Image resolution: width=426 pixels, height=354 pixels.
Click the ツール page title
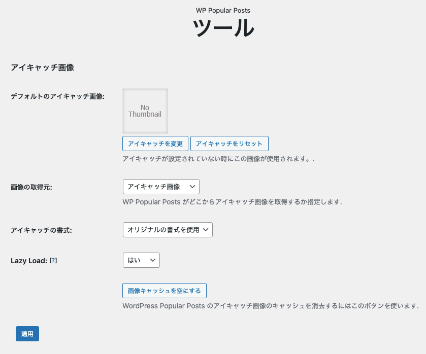tap(223, 28)
